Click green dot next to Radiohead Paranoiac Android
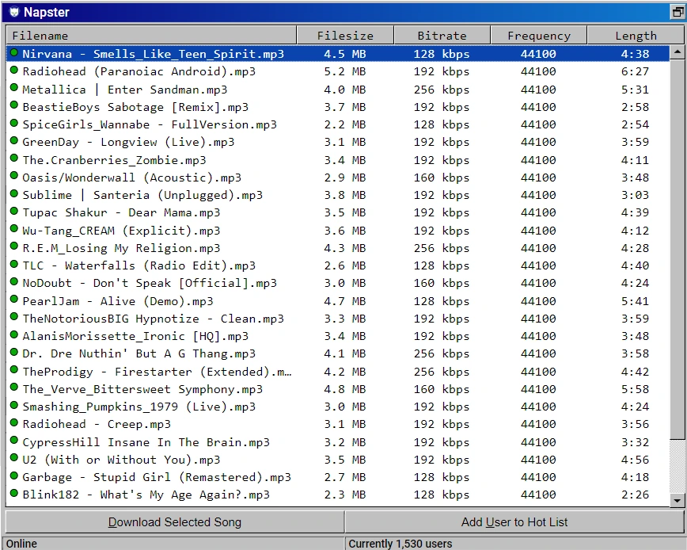687x550 pixels. point(14,71)
